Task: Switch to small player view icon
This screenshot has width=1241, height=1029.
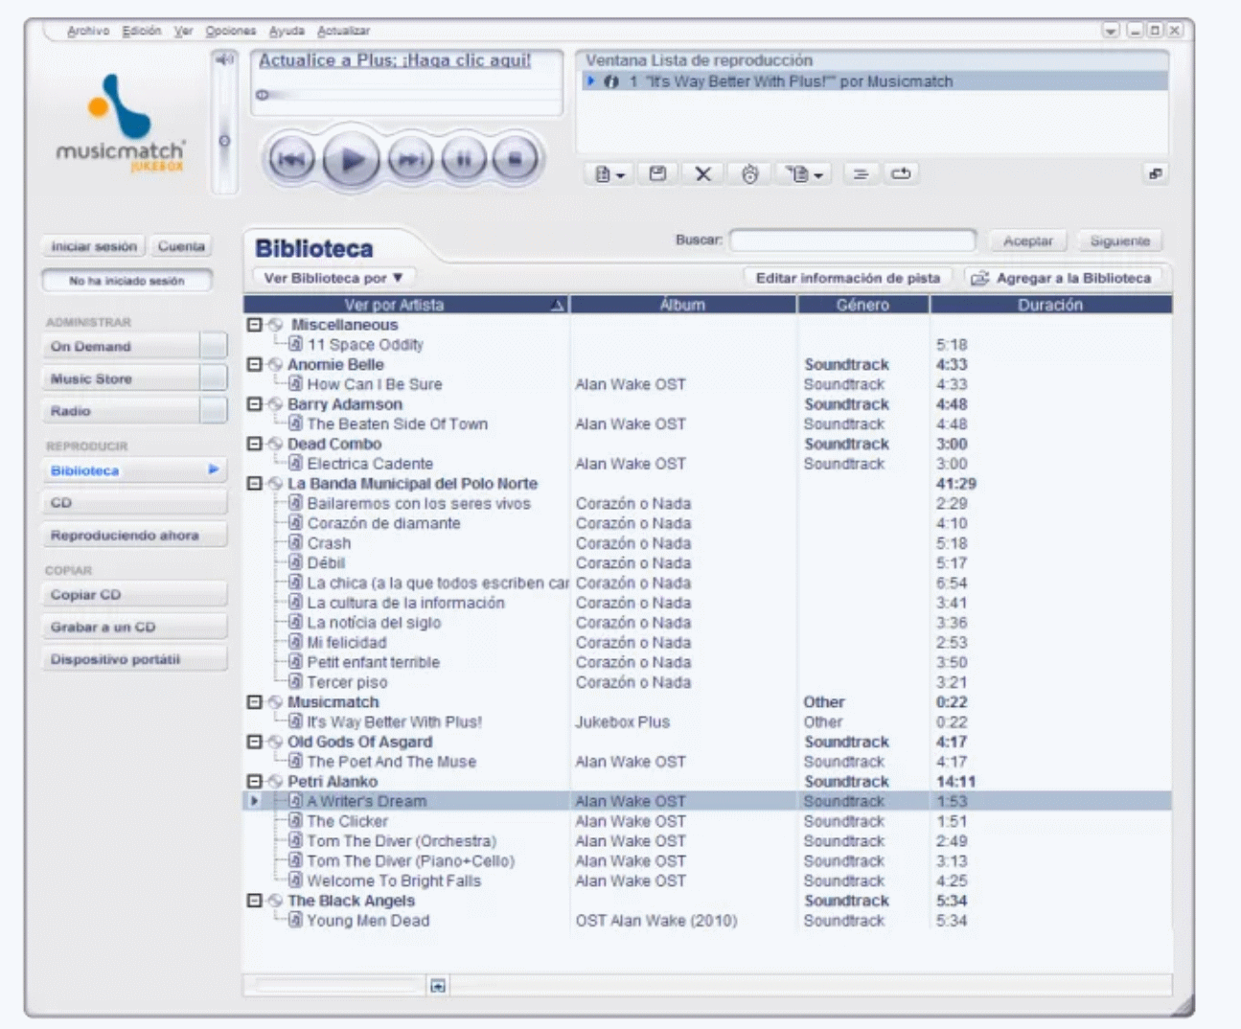Action: click(x=1156, y=174)
